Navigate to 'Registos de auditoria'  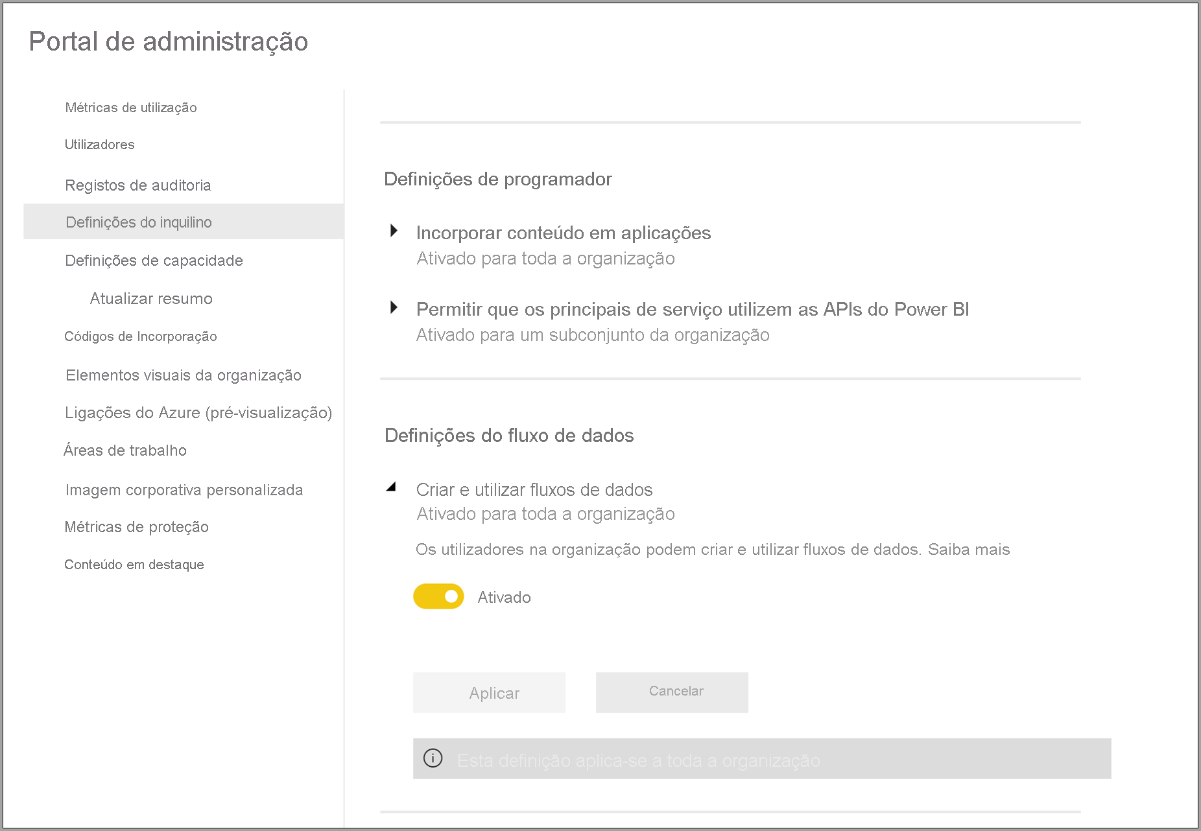pos(137,185)
